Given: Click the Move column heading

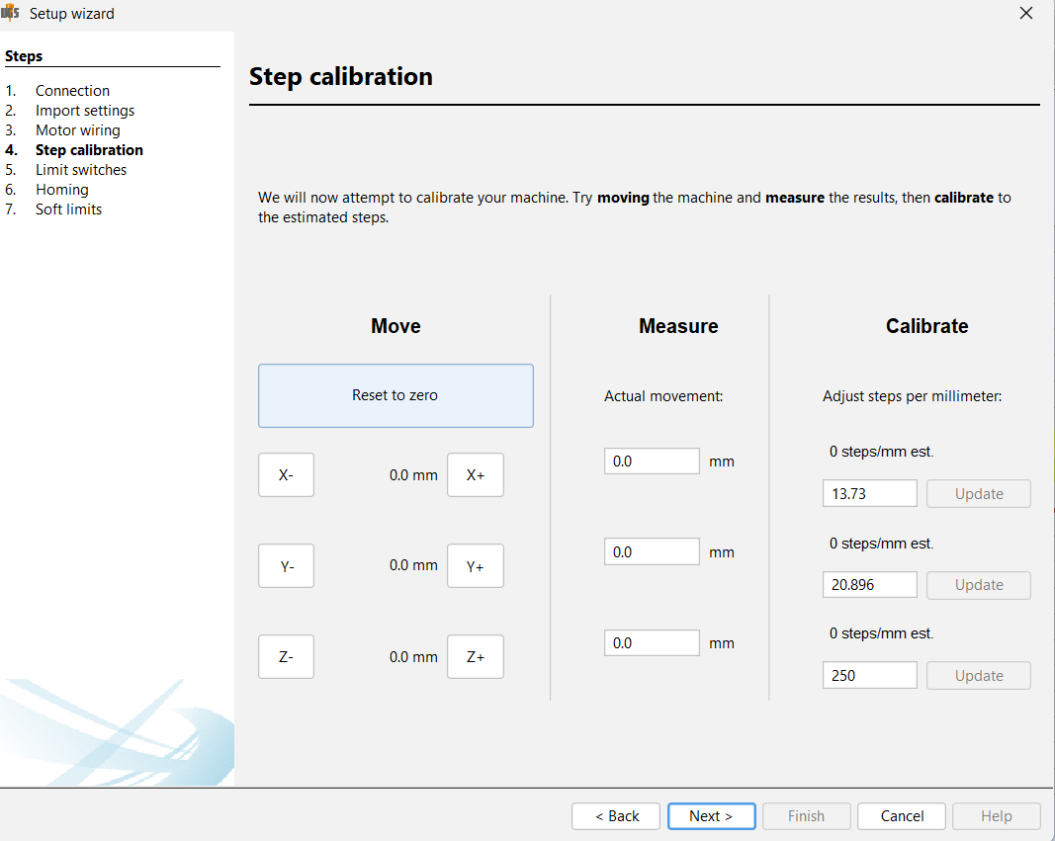Looking at the screenshot, I should tap(396, 326).
